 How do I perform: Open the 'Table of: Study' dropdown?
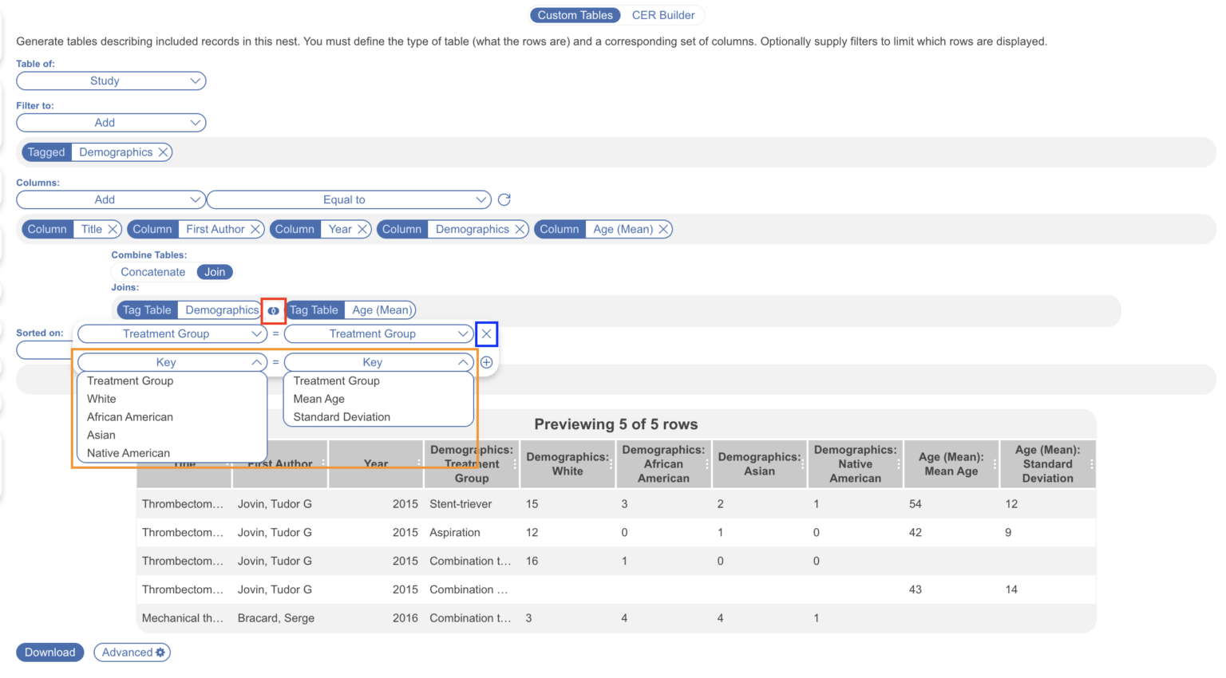coord(111,81)
